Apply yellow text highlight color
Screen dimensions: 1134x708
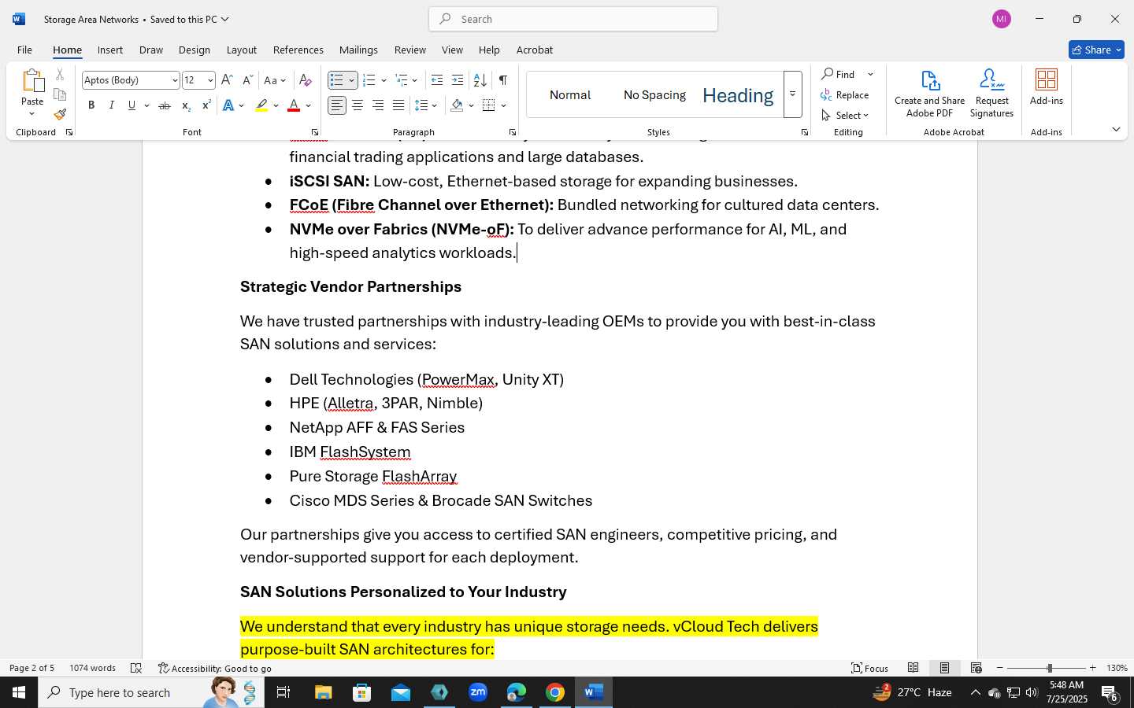pos(261,105)
